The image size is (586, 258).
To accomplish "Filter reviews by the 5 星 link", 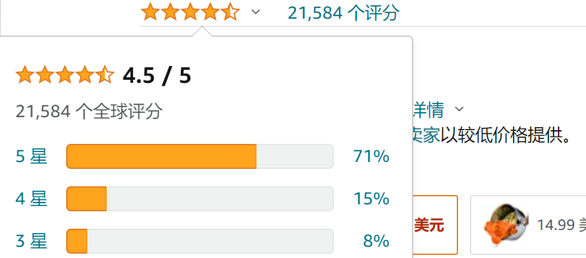I will (x=31, y=156).
